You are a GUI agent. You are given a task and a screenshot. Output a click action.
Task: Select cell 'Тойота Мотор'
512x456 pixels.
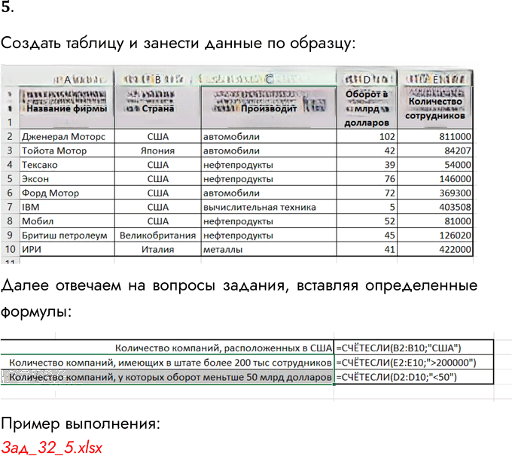[67, 150]
